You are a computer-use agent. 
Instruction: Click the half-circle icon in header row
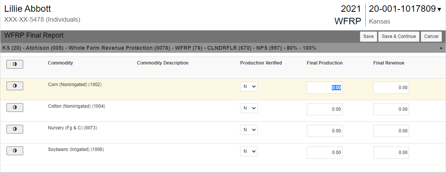point(15,64)
